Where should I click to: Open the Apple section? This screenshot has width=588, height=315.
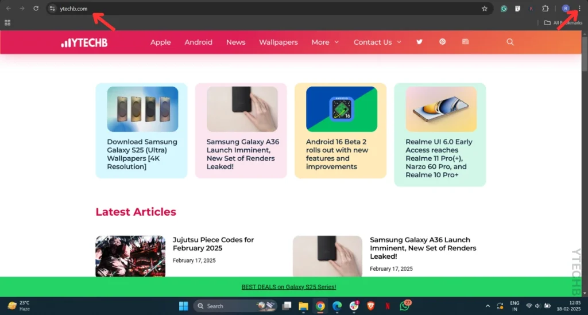161,42
